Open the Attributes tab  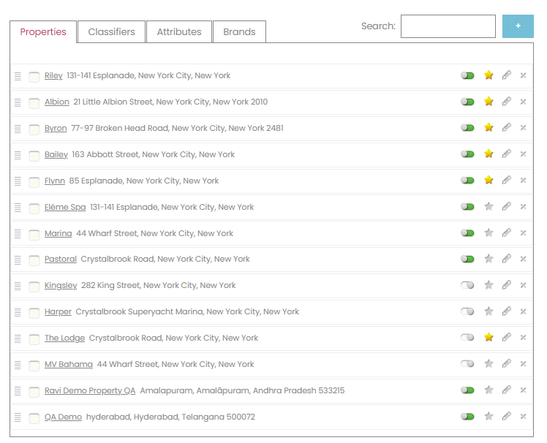click(x=179, y=31)
